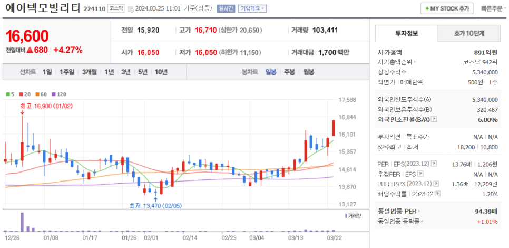
Task: Click the orange 60-day moving average legend
Action: (x=41, y=94)
